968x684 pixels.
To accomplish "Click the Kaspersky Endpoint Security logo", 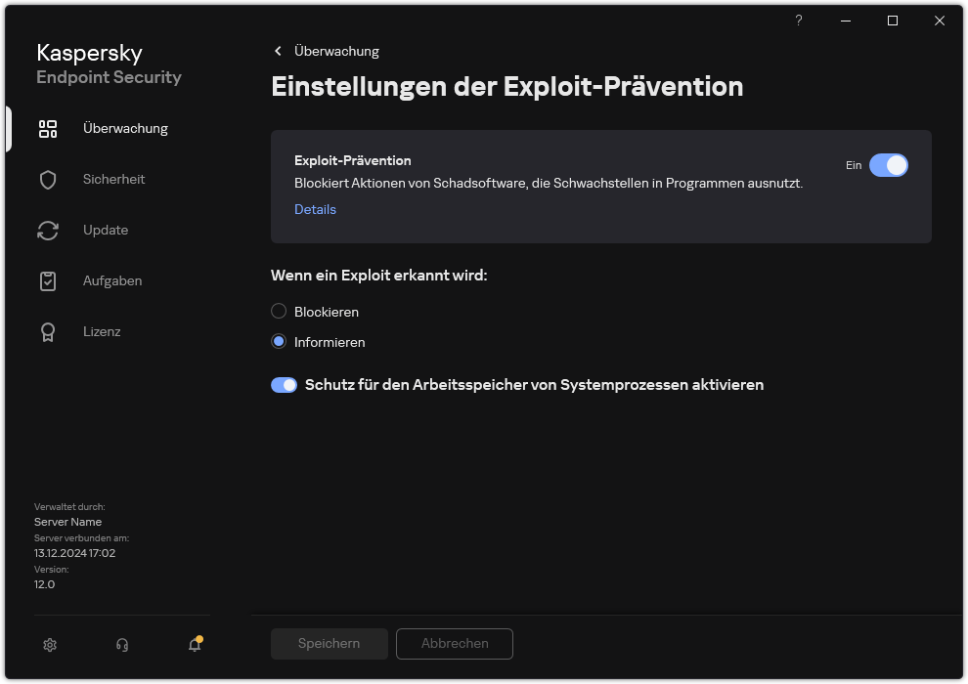I will [x=108, y=63].
